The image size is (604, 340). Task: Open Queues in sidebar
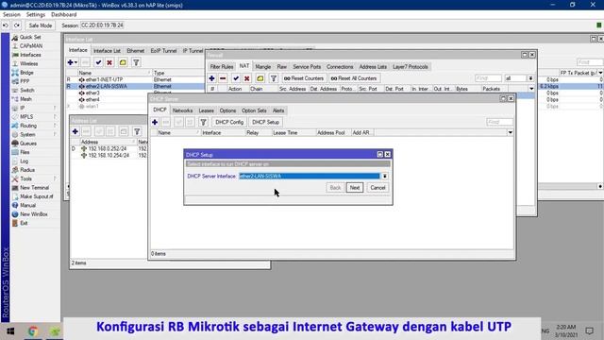click(x=28, y=144)
